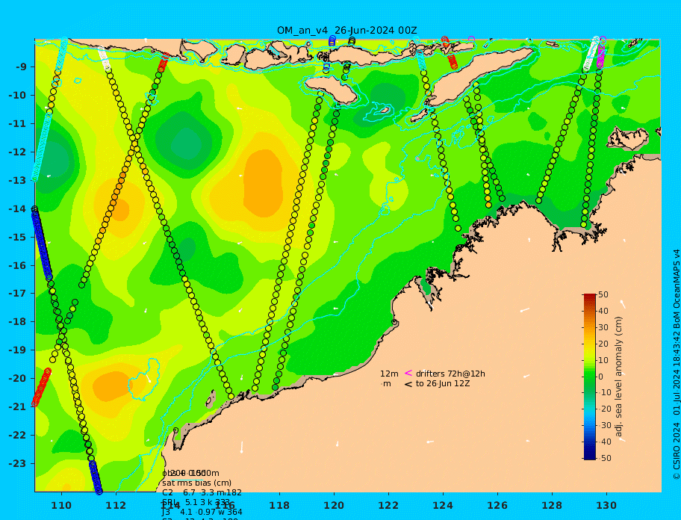Click longitude axis label 118
Screen dimensions: 681x520
tap(279, 505)
